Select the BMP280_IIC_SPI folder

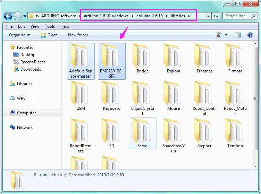coord(112,61)
